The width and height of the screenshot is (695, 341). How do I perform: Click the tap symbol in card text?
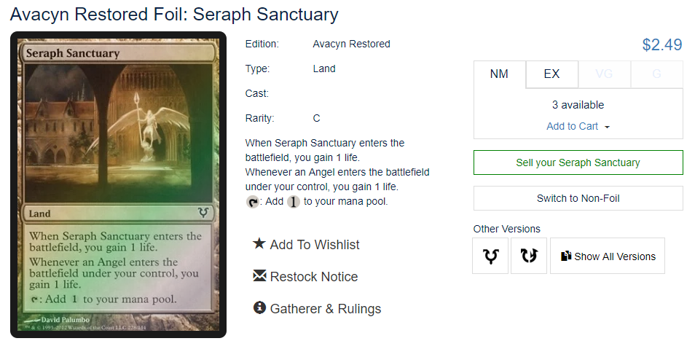tap(252, 203)
